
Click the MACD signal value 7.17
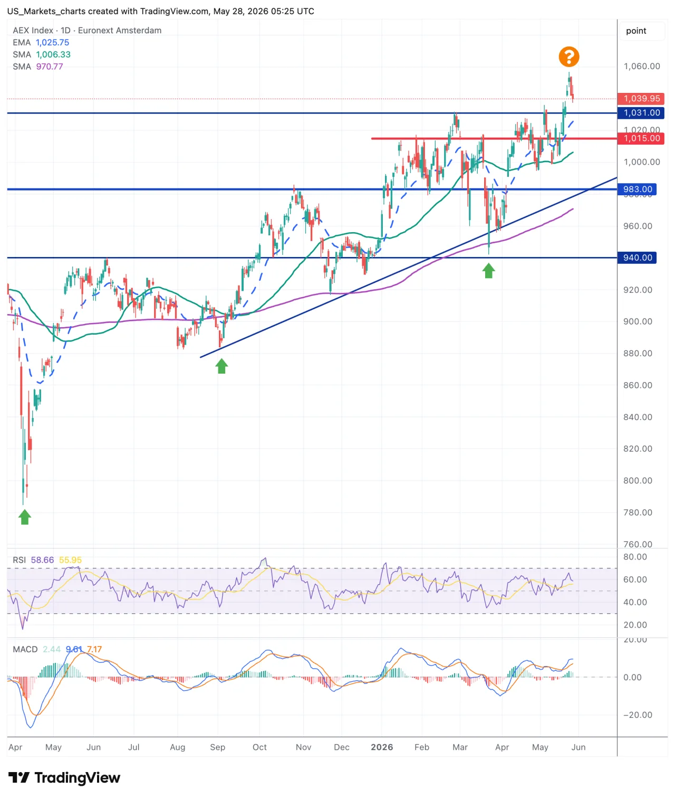94,649
